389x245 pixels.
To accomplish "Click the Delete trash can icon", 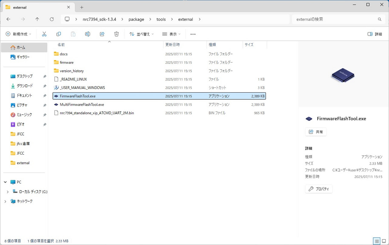I will 116,34.
